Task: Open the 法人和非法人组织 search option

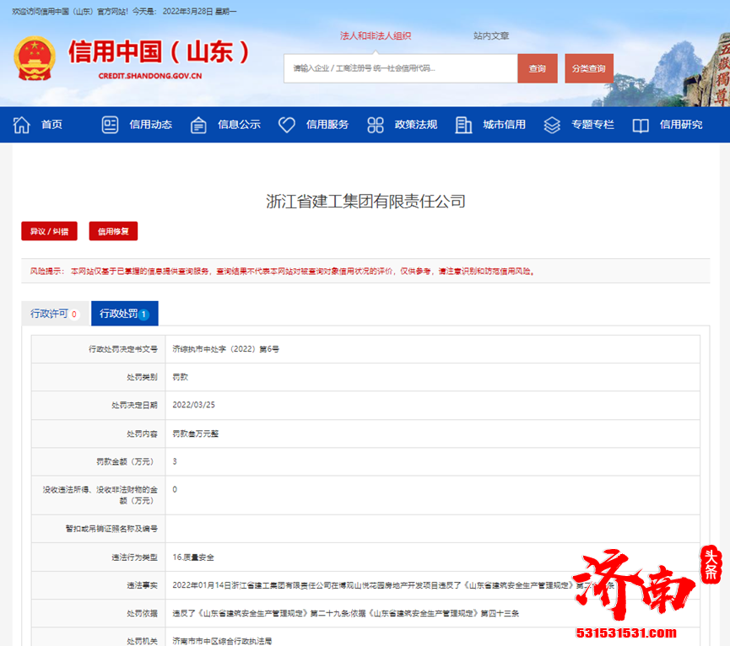Action: pyautogui.click(x=377, y=35)
